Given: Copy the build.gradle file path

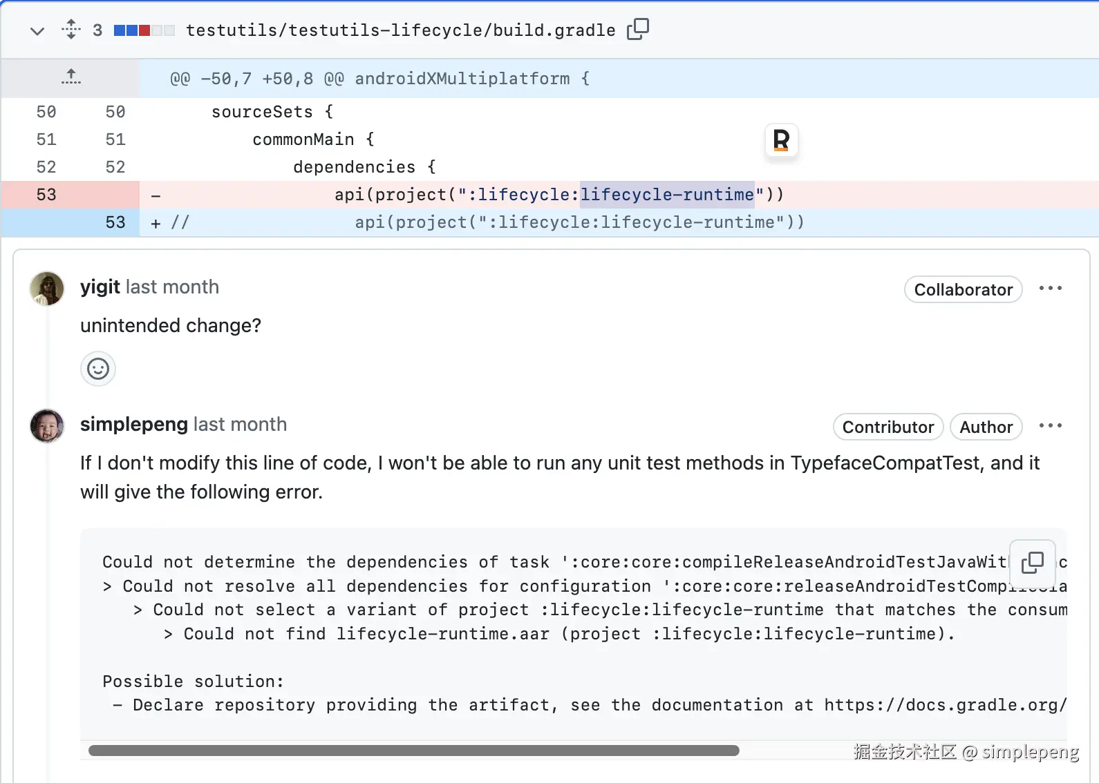Looking at the screenshot, I should click(637, 29).
